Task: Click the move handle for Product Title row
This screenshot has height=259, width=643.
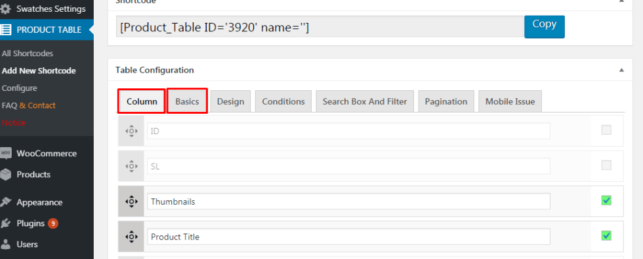Action: (x=131, y=236)
